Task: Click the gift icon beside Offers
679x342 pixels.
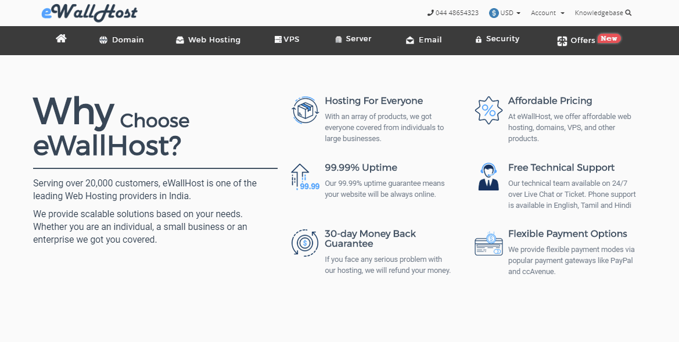Action: click(562, 41)
